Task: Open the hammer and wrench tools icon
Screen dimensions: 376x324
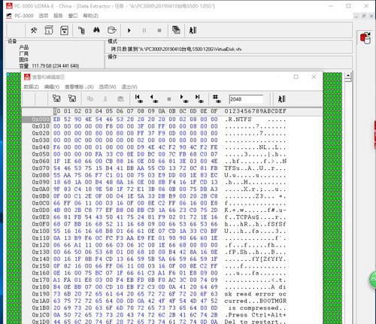Action: pyautogui.click(x=34, y=31)
